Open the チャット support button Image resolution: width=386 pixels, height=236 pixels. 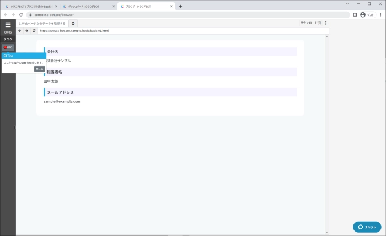(x=367, y=227)
